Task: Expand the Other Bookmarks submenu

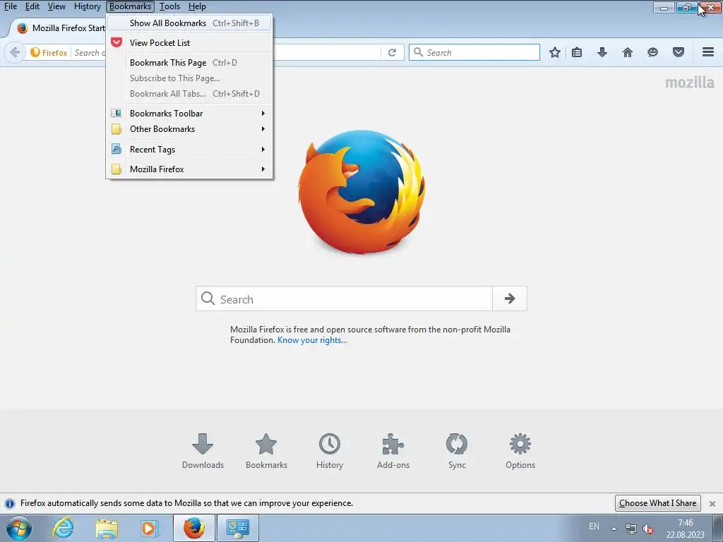Action: tap(191, 129)
